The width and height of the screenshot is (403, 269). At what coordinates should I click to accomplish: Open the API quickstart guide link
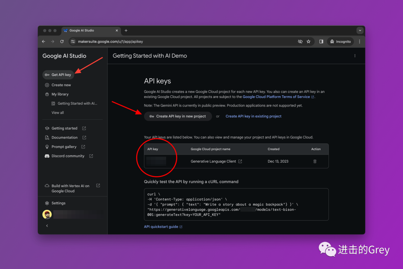pyautogui.click(x=163, y=227)
